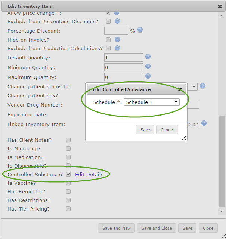Open help icon beside Linked Inventory Item field

(204, 123)
